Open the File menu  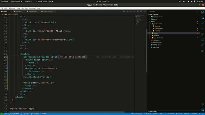(x=2, y=8)
